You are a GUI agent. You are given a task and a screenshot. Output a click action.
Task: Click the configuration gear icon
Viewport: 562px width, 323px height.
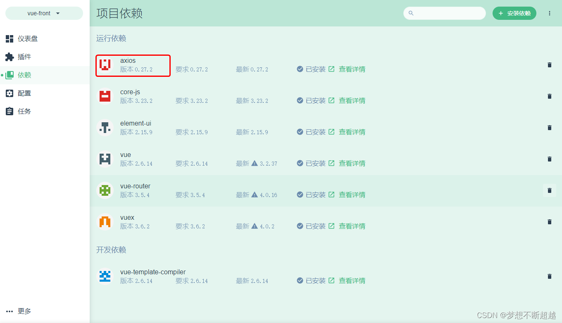coord(10,93)
